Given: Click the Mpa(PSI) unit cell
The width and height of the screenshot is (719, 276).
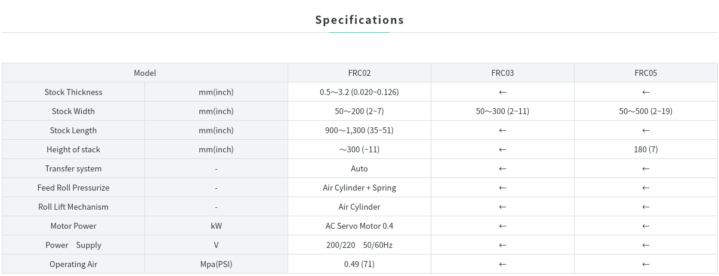Looking at the screenshot, I should point(216,264).
